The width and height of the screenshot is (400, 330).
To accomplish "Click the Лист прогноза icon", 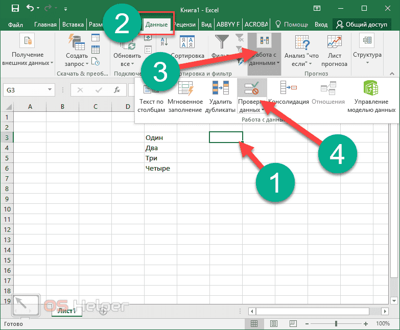I will (x=335, y=51).
